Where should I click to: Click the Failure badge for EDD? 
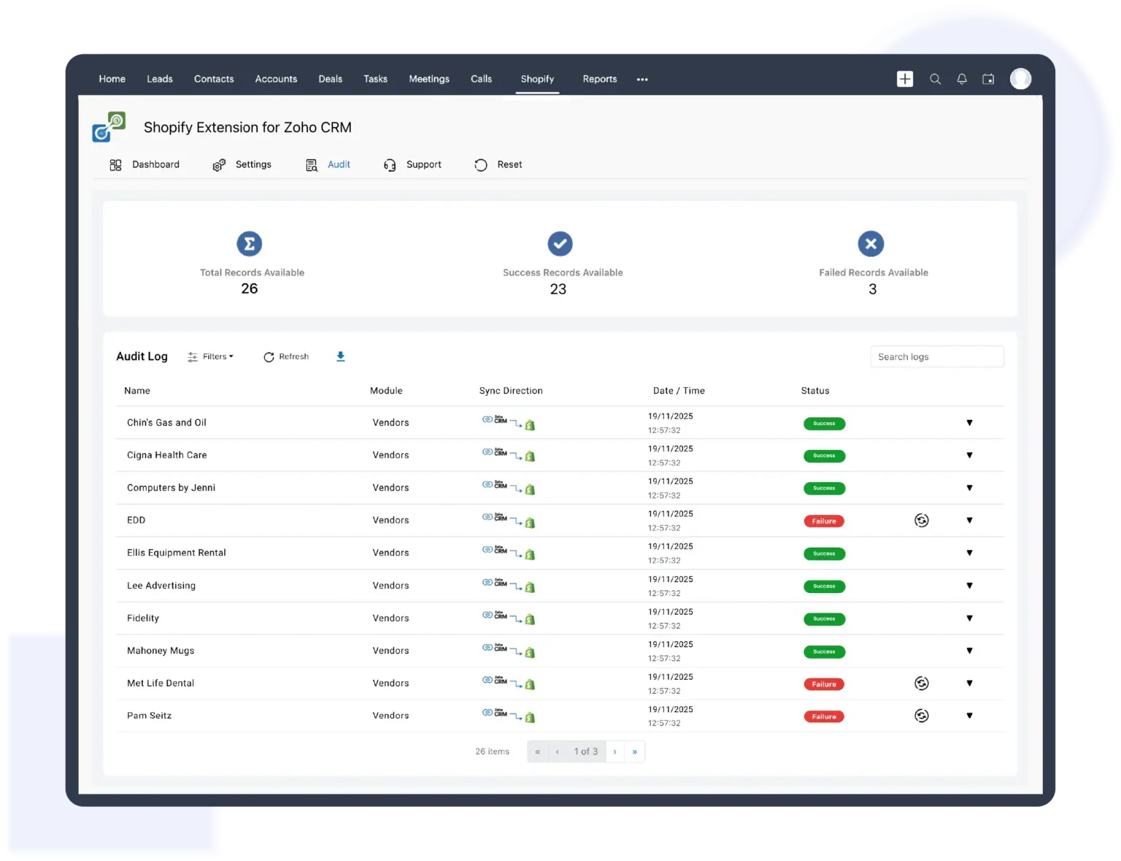(824, 521)
